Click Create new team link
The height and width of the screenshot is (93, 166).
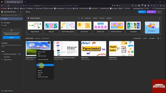coord(8,60)
